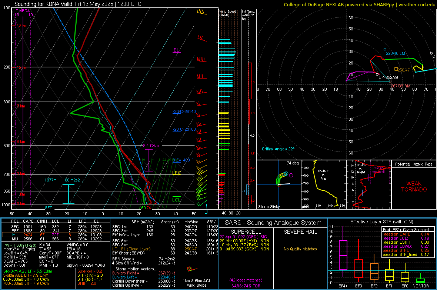
Task: Click the 'Classic Supercell' annotation
Action: pyautogui.click(x=379, y=170)
